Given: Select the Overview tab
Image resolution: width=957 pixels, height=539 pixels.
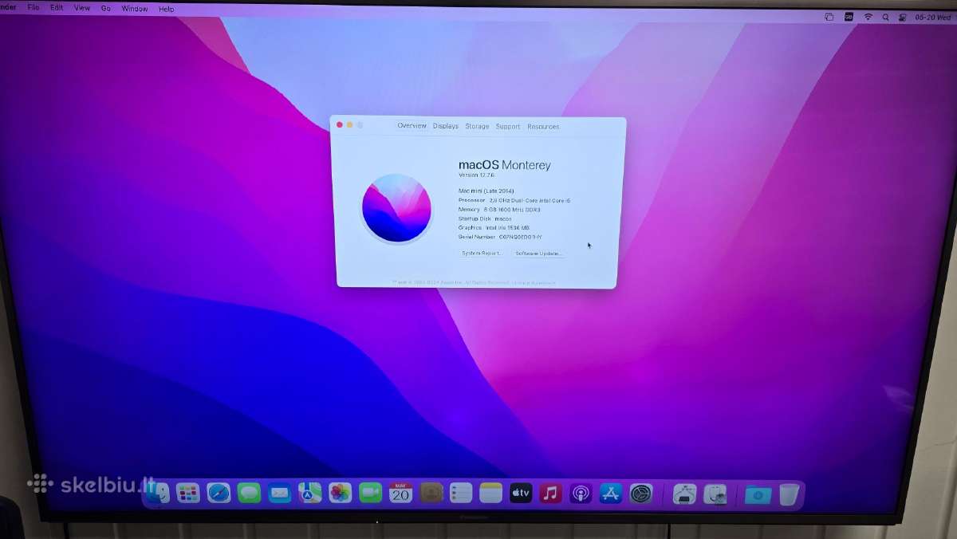Looking at the screenshot, I should tap(412, 126).
